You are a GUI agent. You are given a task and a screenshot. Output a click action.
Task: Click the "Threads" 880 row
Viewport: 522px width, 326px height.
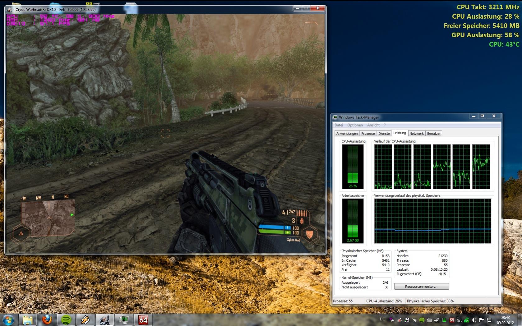pyautogui.click(x=422, y=260)
